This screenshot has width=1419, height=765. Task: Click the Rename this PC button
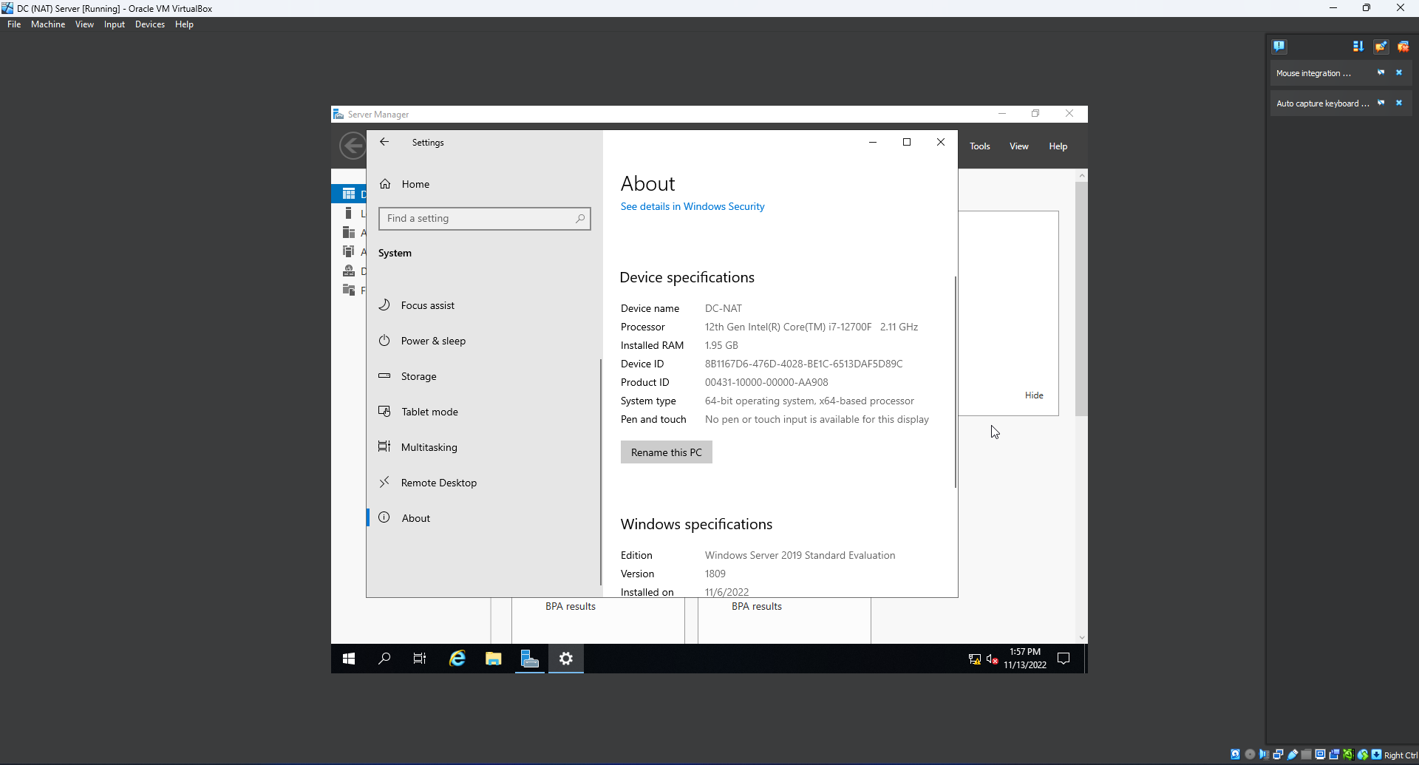[x=667, y=452]
